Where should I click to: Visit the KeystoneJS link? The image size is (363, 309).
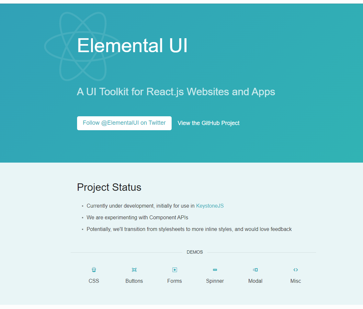[210, 206]
